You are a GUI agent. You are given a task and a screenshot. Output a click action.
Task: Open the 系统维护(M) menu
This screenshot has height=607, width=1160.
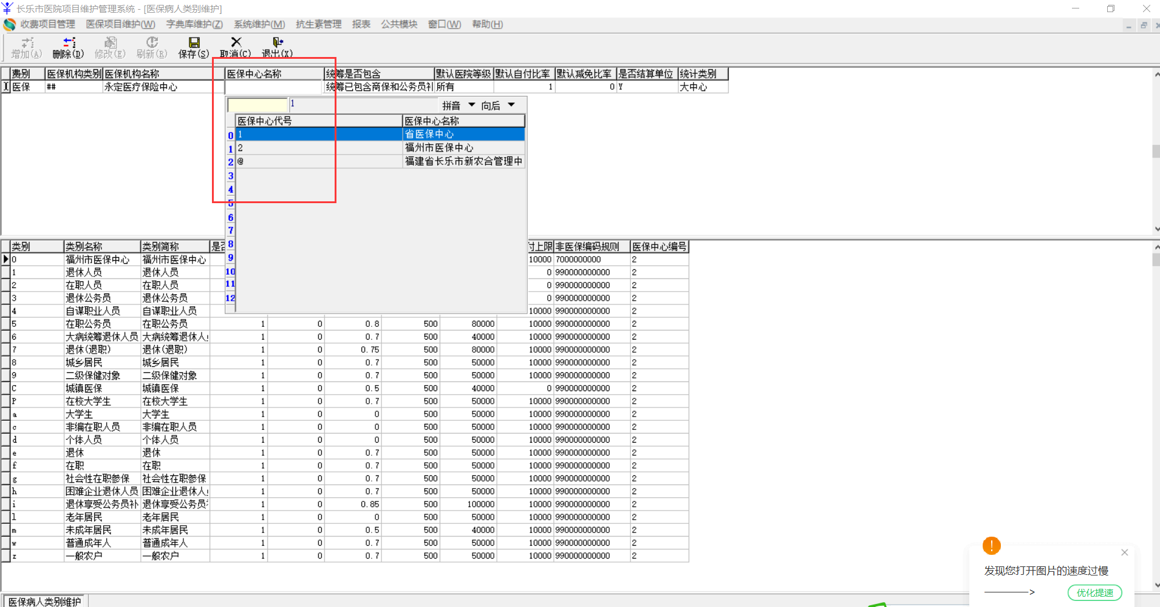coord(259,24)
